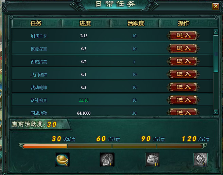
Task: Click the 活跃度 column header
Action: [136, 23]
